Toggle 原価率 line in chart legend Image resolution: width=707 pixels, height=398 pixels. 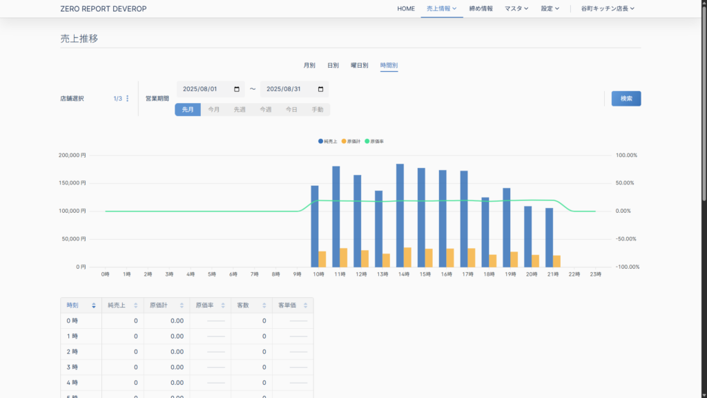pyautogui.click(x=374, y=141)
